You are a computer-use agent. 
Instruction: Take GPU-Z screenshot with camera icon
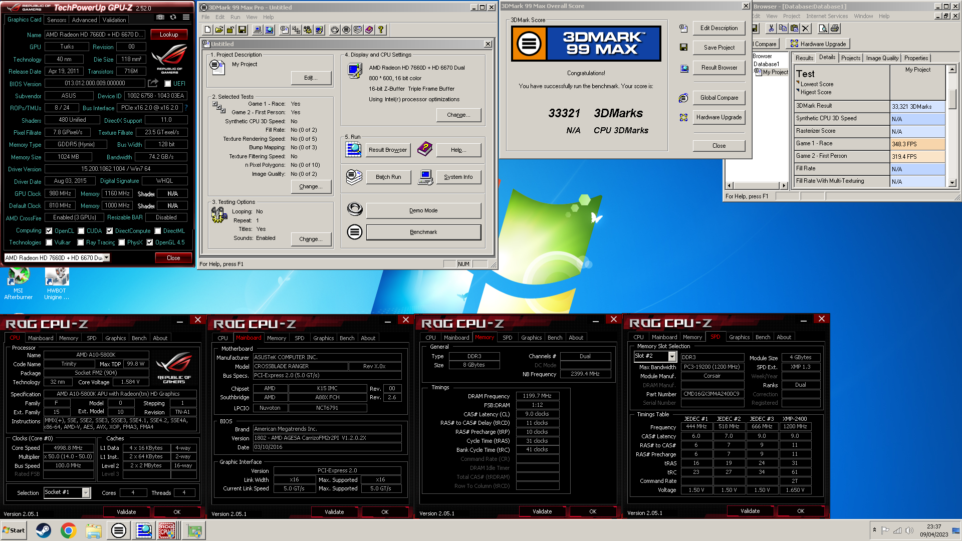click(x=160, y=18)
